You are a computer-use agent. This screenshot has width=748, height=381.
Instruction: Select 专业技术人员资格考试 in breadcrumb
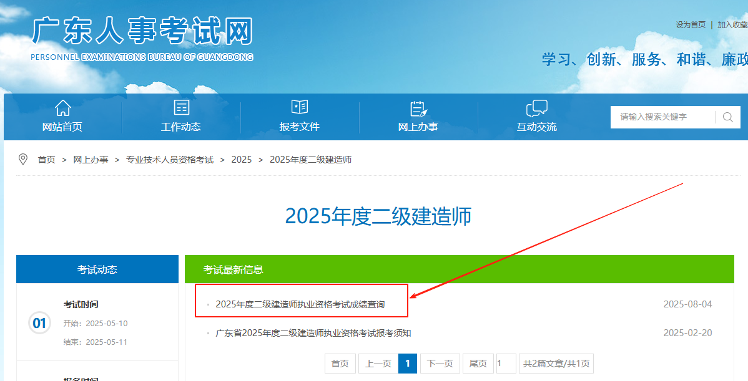click(170, 160)
